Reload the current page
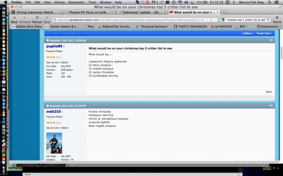The image size is (283, 176). [37, 18]
